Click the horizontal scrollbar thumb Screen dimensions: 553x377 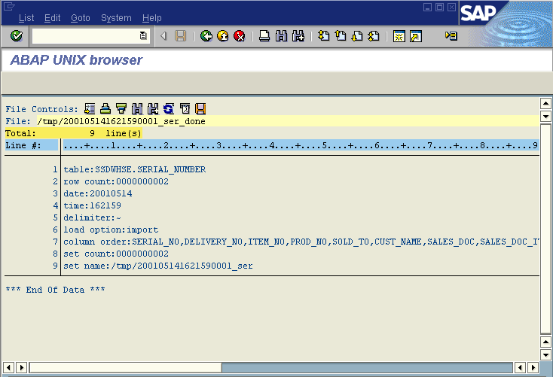126,367
